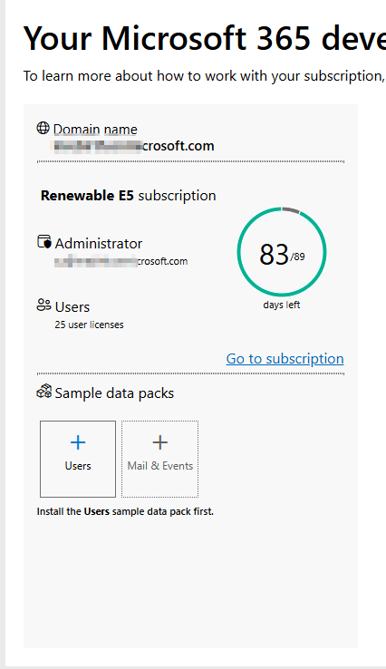386x669 pixels.
Task: Click the Users people icon
Action: click(x=43, y=305)
